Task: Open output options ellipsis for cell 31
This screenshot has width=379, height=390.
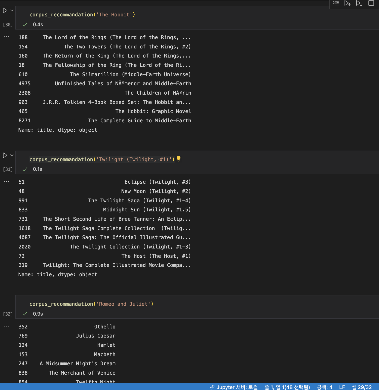Action: coord(7,181)
